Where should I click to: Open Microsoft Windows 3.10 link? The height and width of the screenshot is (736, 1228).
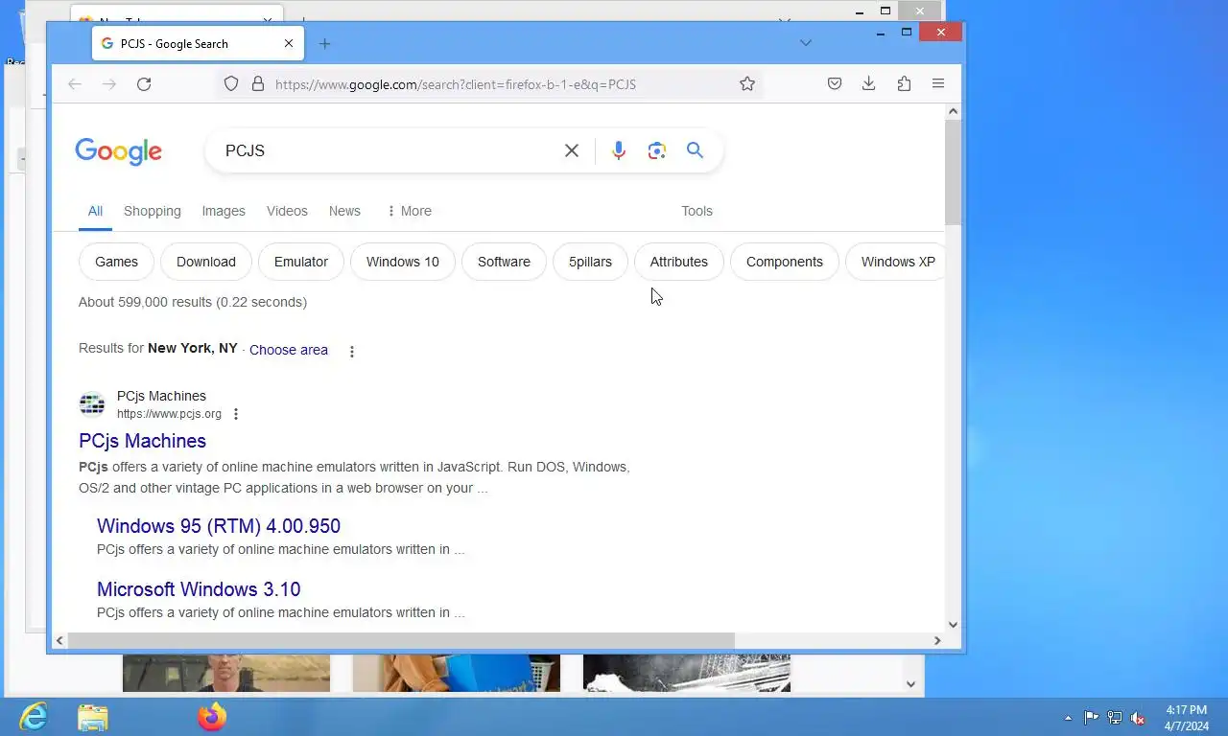click(x=199, y=589)
